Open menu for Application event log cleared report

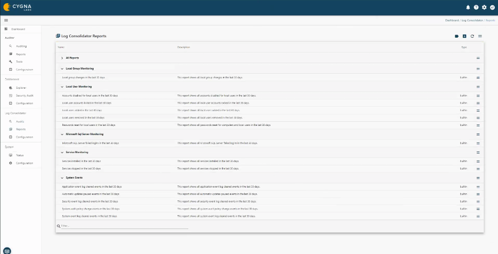[478, 187]
